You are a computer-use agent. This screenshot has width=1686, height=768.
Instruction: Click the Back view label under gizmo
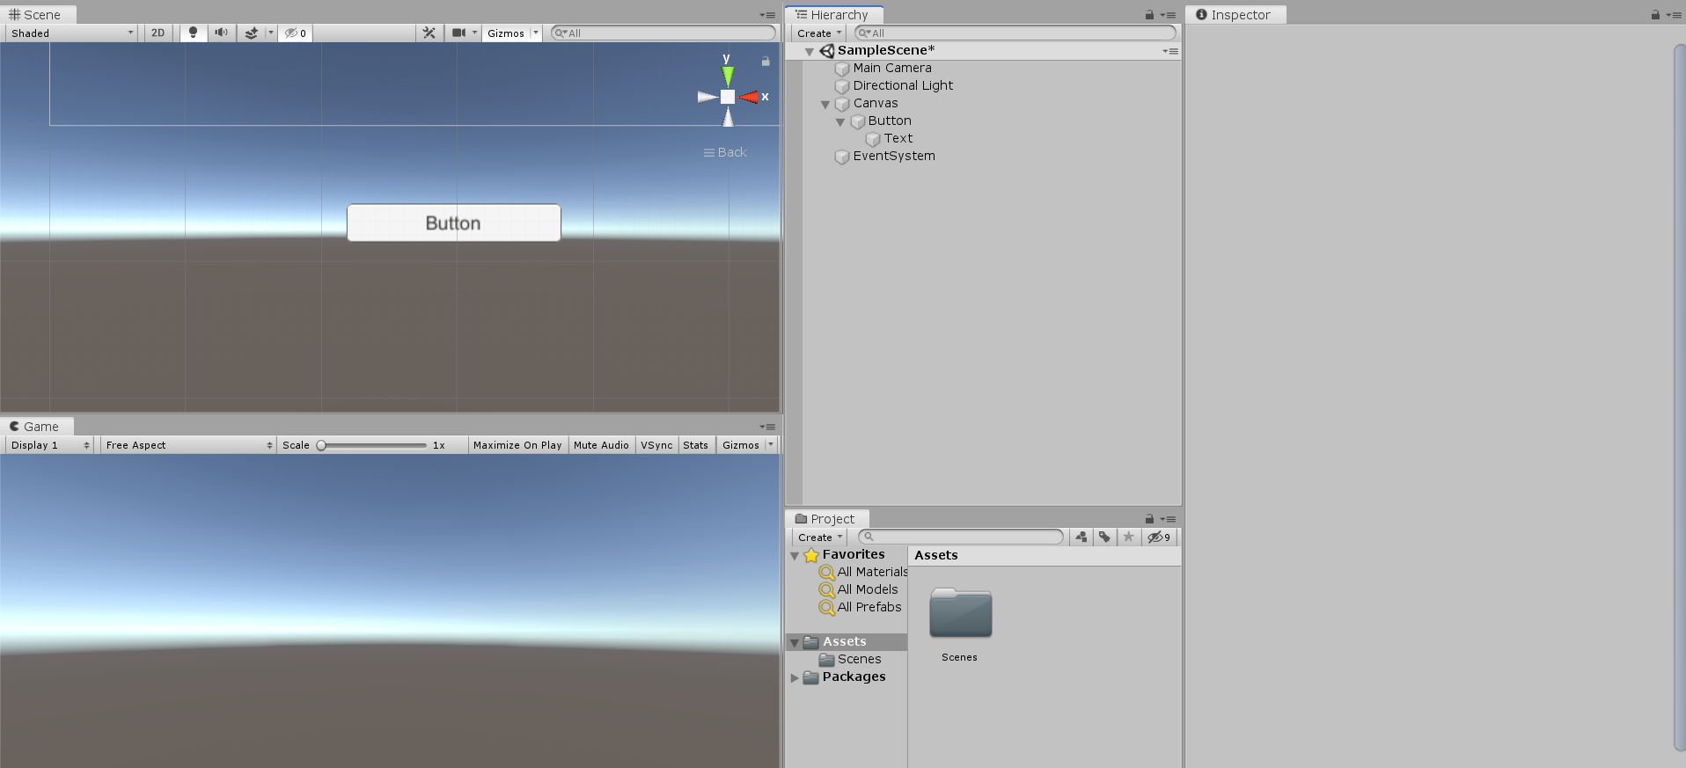coord(725,152)
